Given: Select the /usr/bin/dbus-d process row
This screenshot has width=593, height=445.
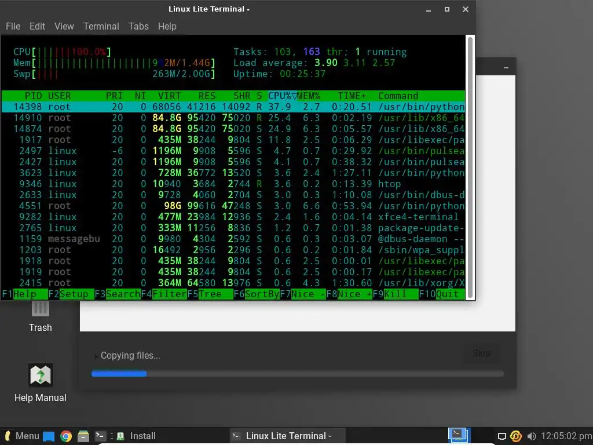Looking at the screenshot, I should click(233, 195).
